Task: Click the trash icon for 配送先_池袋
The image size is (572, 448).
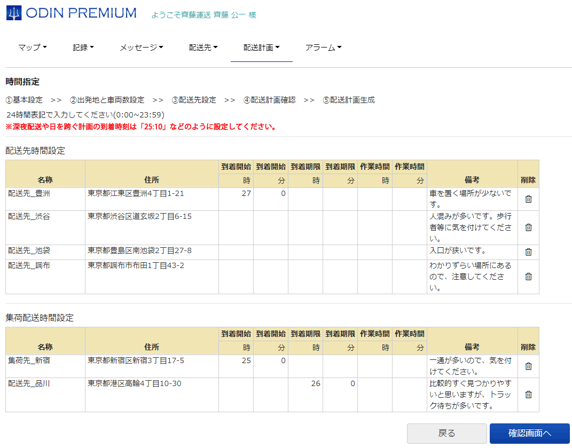Action: 528,252
